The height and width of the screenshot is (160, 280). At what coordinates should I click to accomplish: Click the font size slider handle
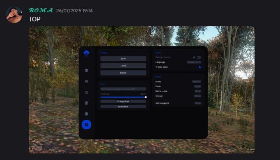[x=146, y=97]
